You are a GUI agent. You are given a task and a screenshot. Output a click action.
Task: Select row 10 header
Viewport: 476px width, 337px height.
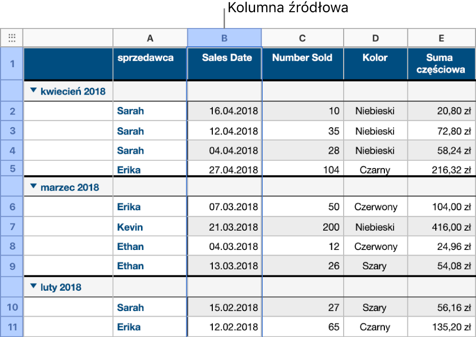(12, 307)
